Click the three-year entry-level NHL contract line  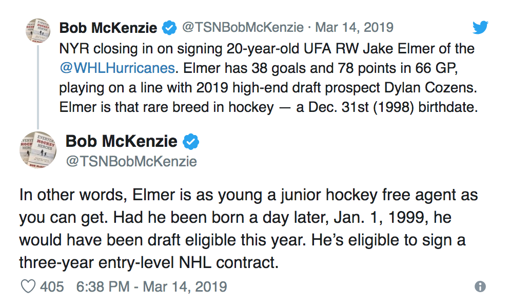tap(149, 262)
